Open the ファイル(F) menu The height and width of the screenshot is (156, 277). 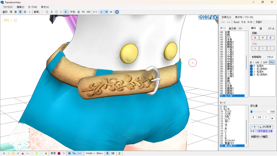(x=8, y=7)
